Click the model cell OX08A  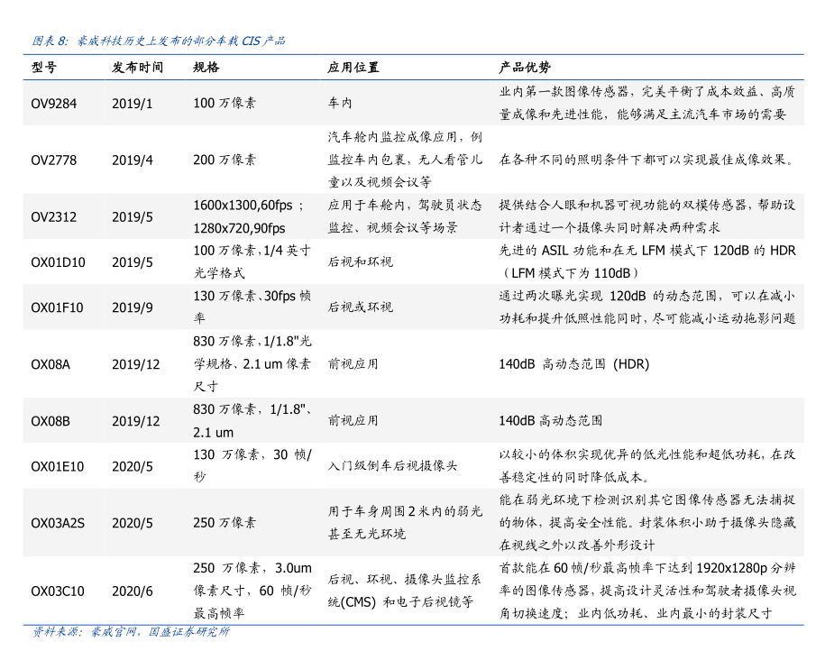point(50,364)
